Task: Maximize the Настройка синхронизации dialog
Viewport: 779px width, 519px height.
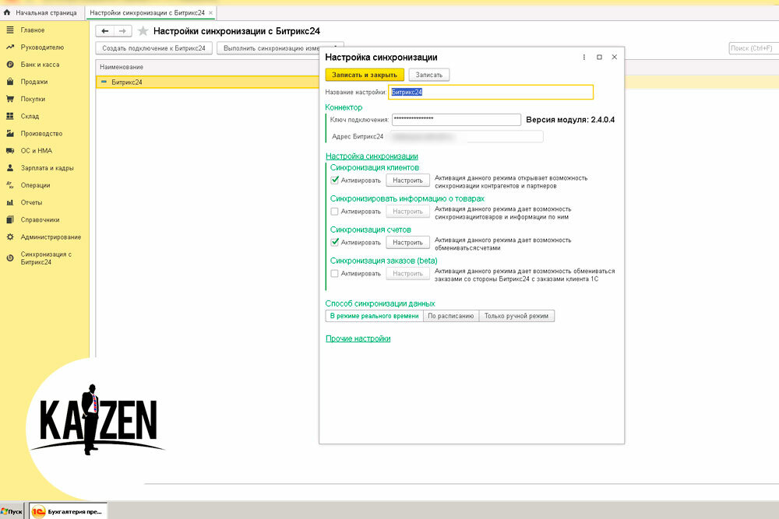Action: (x=599, y=58)
